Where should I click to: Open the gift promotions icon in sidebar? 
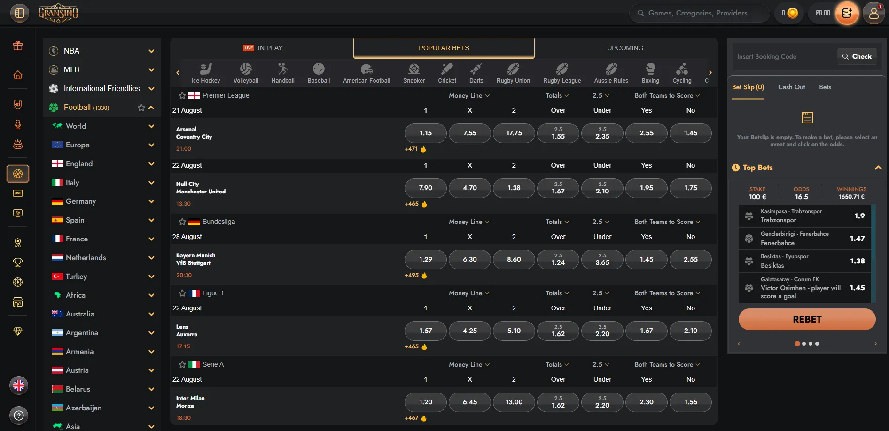18,46
